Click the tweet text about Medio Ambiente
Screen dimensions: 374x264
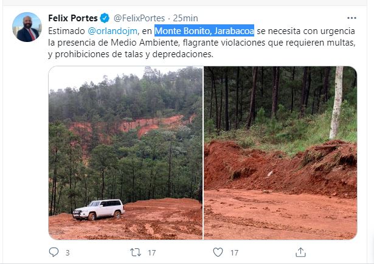[x=202, y=43]
